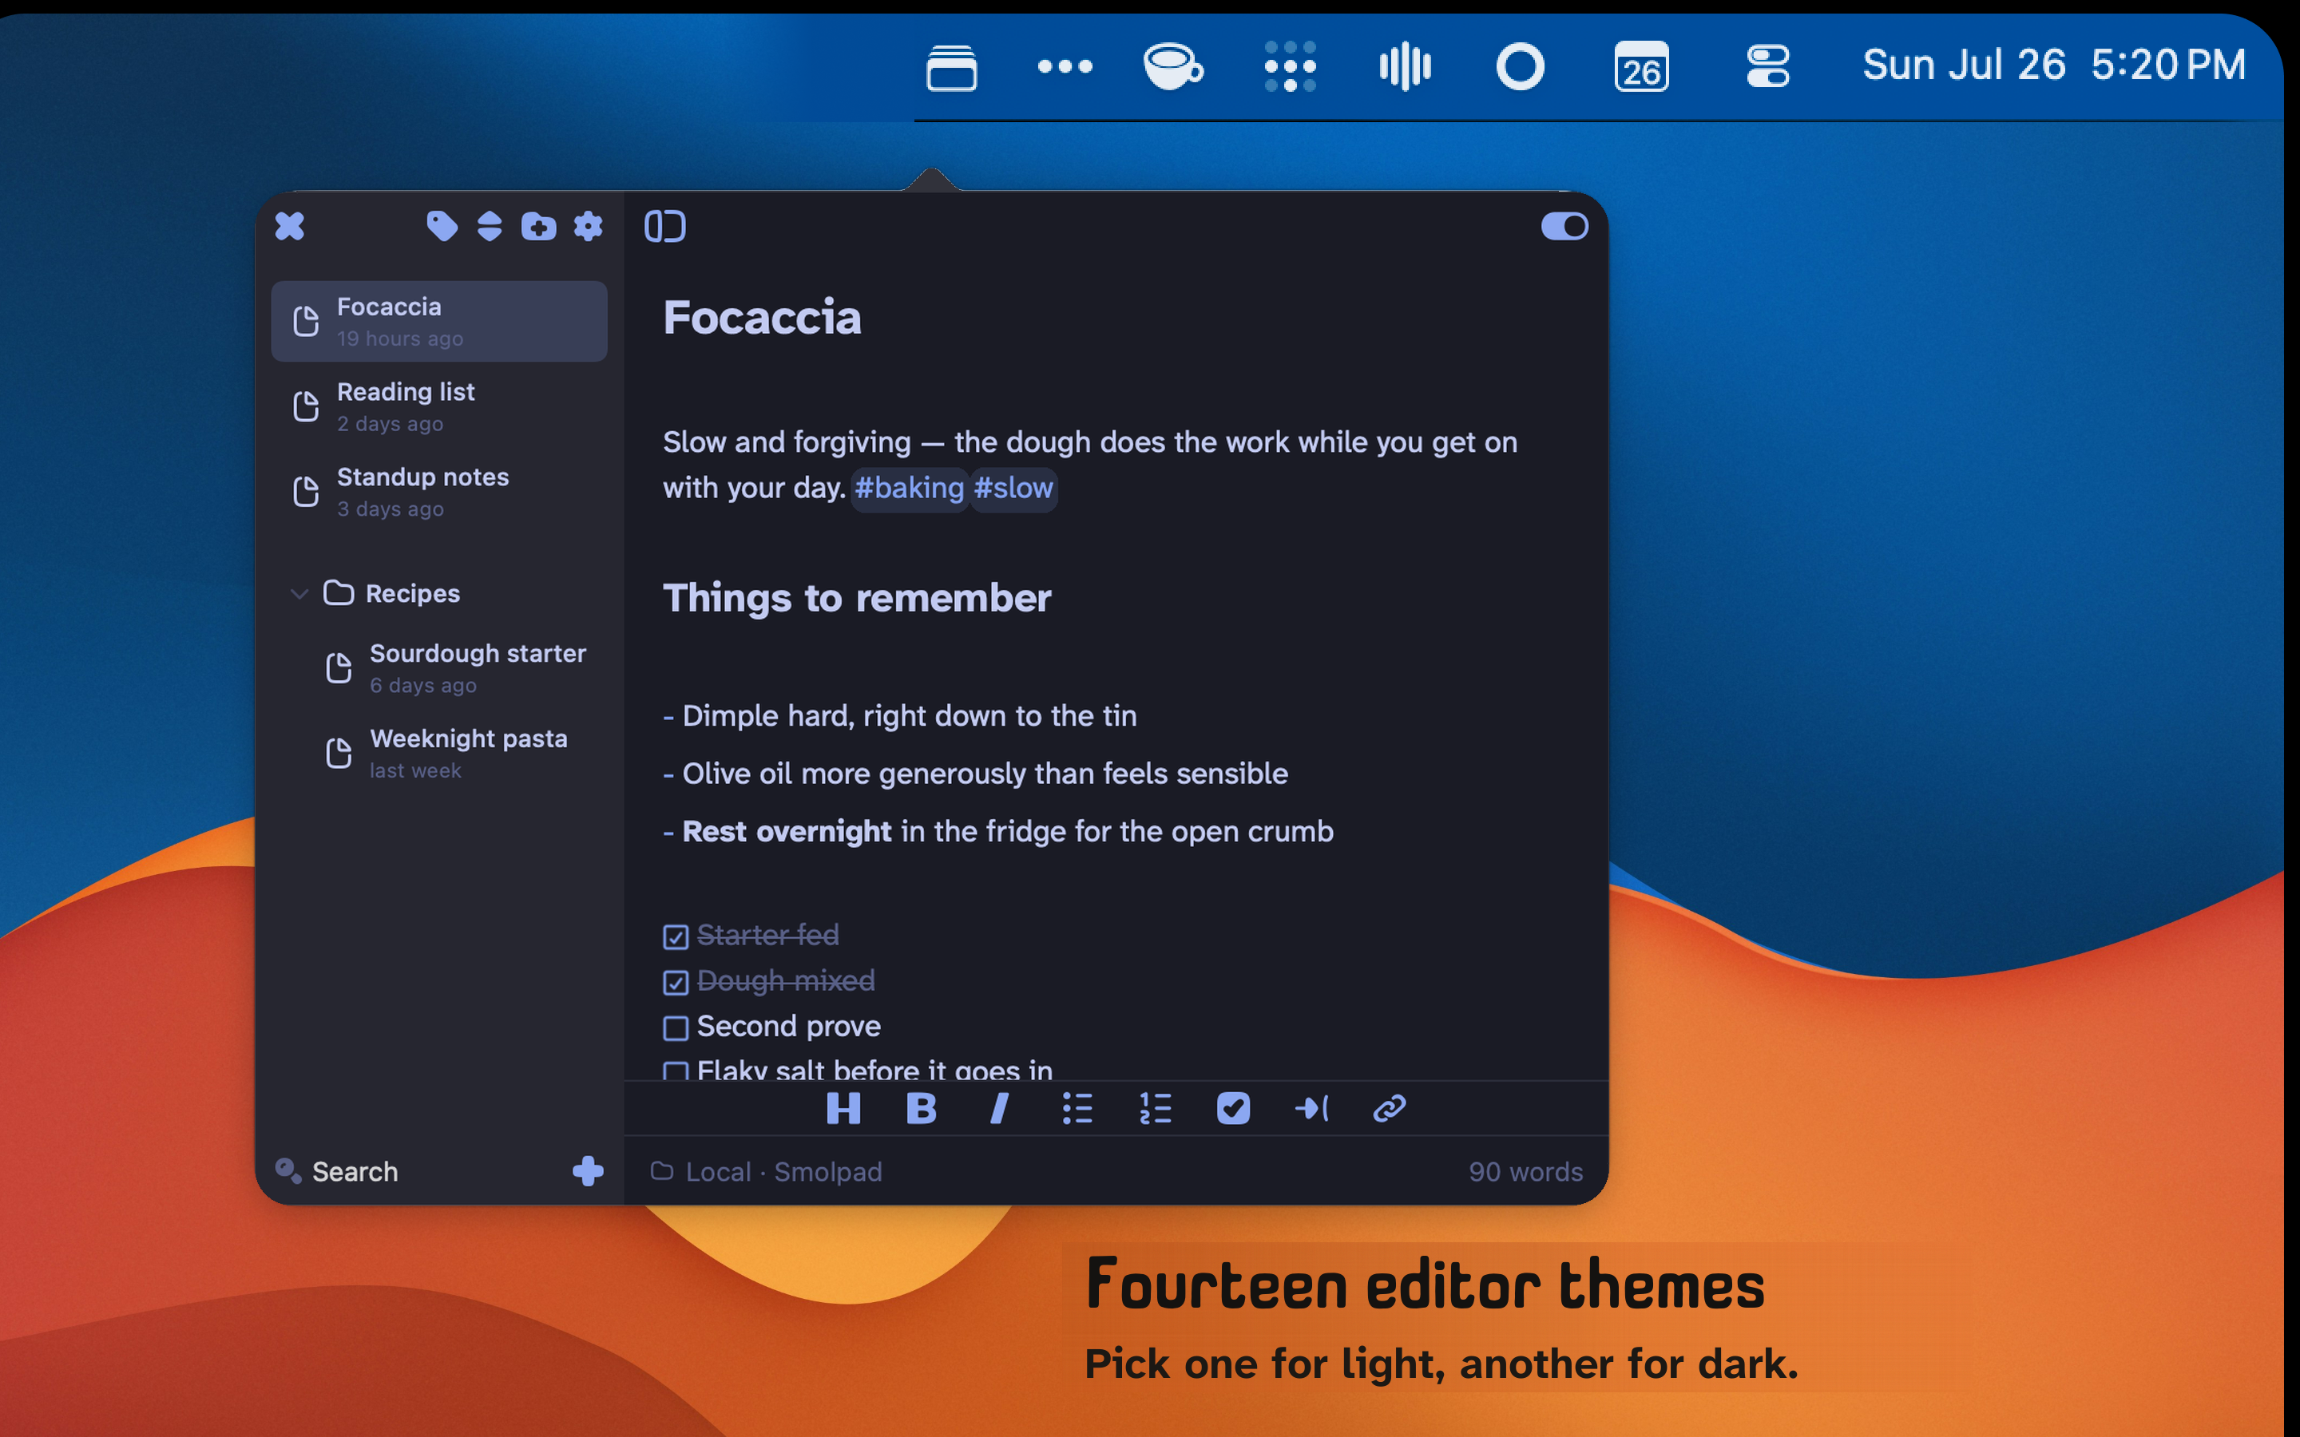Open settings gear icon in sidebar

pyautogui.click(x=589, y=226)
